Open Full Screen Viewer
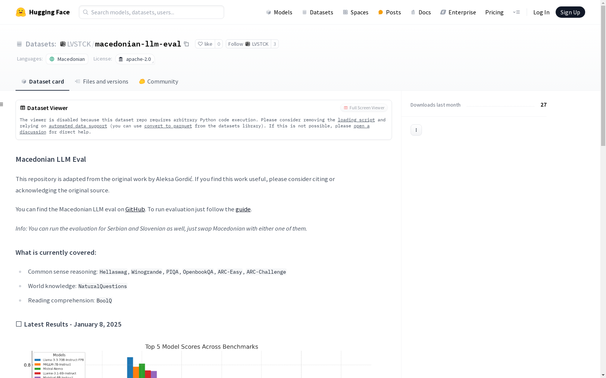606x378 pixels. click(364, 108)
